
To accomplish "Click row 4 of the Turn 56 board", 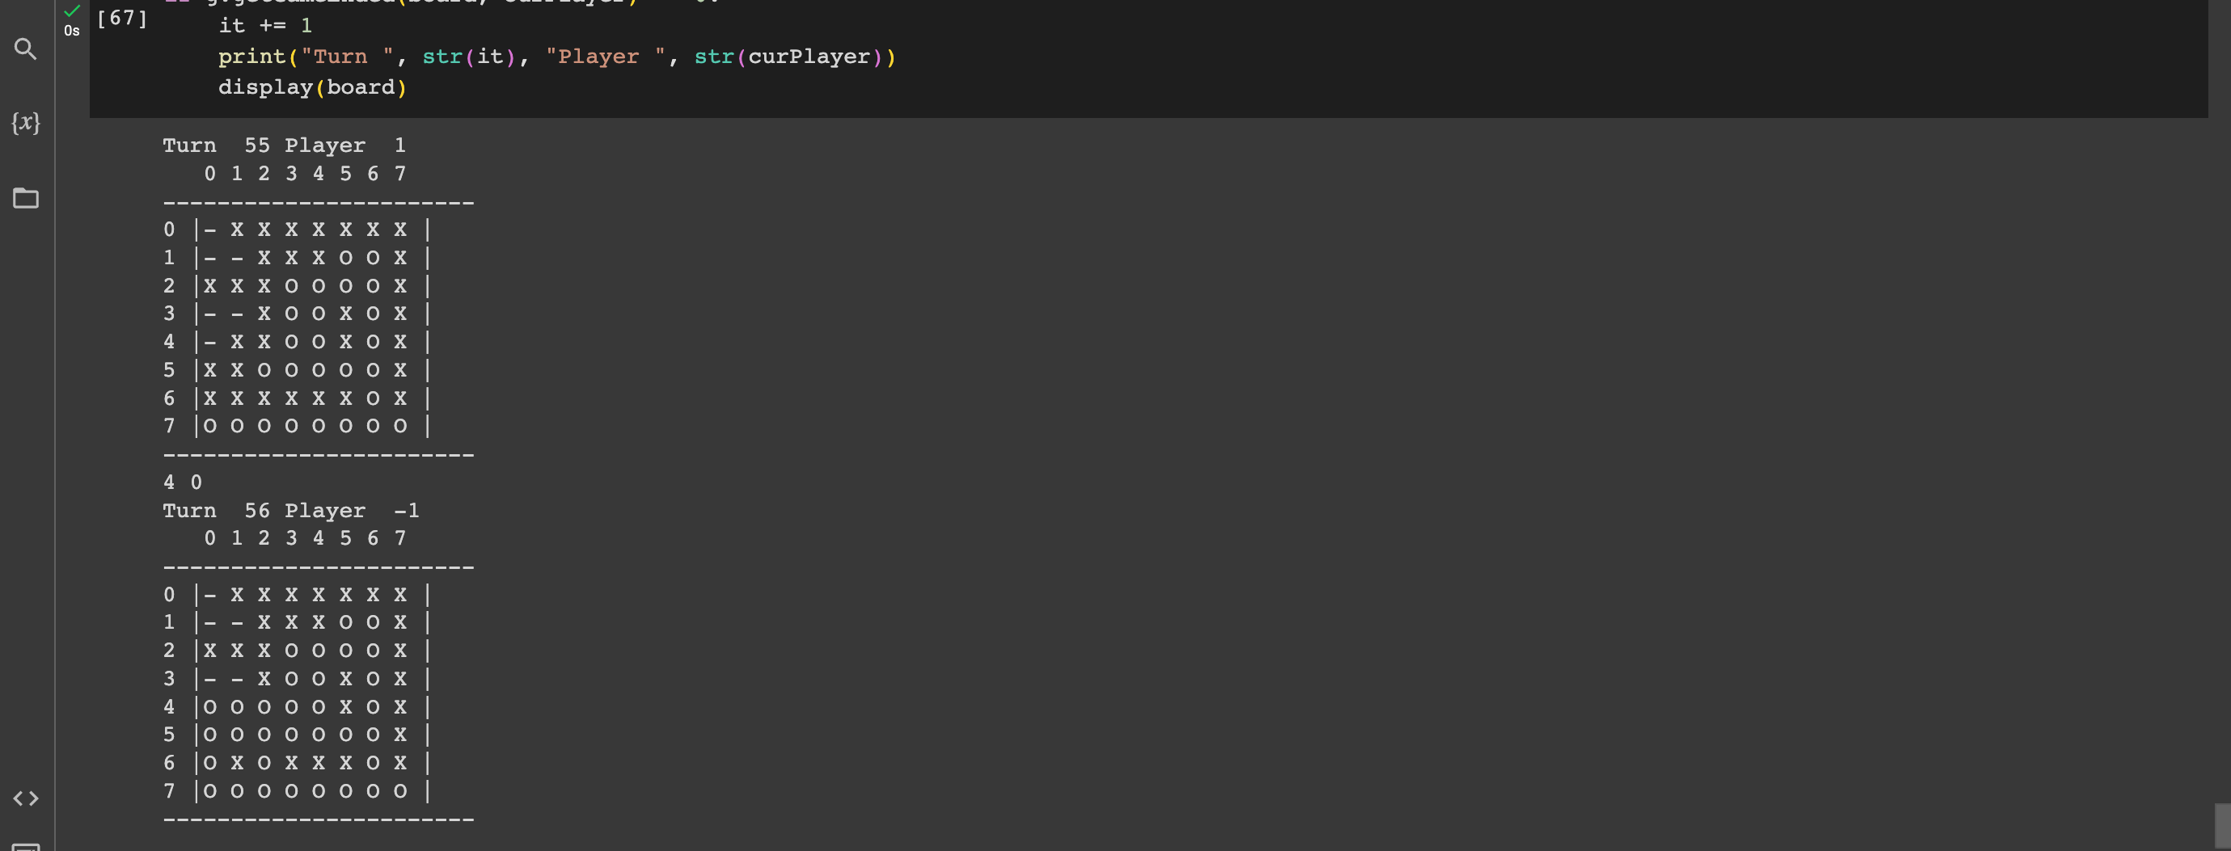I will [x=297, y=707].
